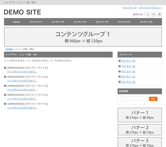The width and height of the screenshot is (166, 147).
Task: Open the second ページタイトル news link
Action: point(22,81)
